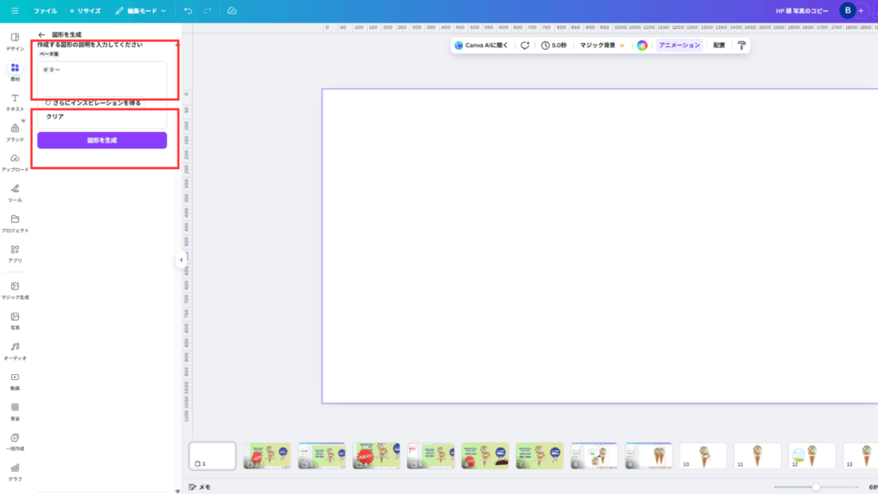
Task: Click the description field containing ギター
Action: click(102, 79)
